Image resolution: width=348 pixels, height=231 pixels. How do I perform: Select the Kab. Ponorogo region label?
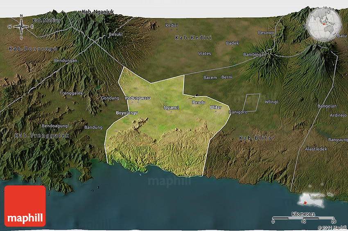click(x=33, y=49)
